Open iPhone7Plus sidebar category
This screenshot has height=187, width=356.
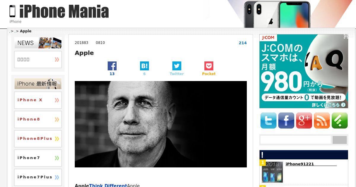pyautogui.click(x=38, y=177)
